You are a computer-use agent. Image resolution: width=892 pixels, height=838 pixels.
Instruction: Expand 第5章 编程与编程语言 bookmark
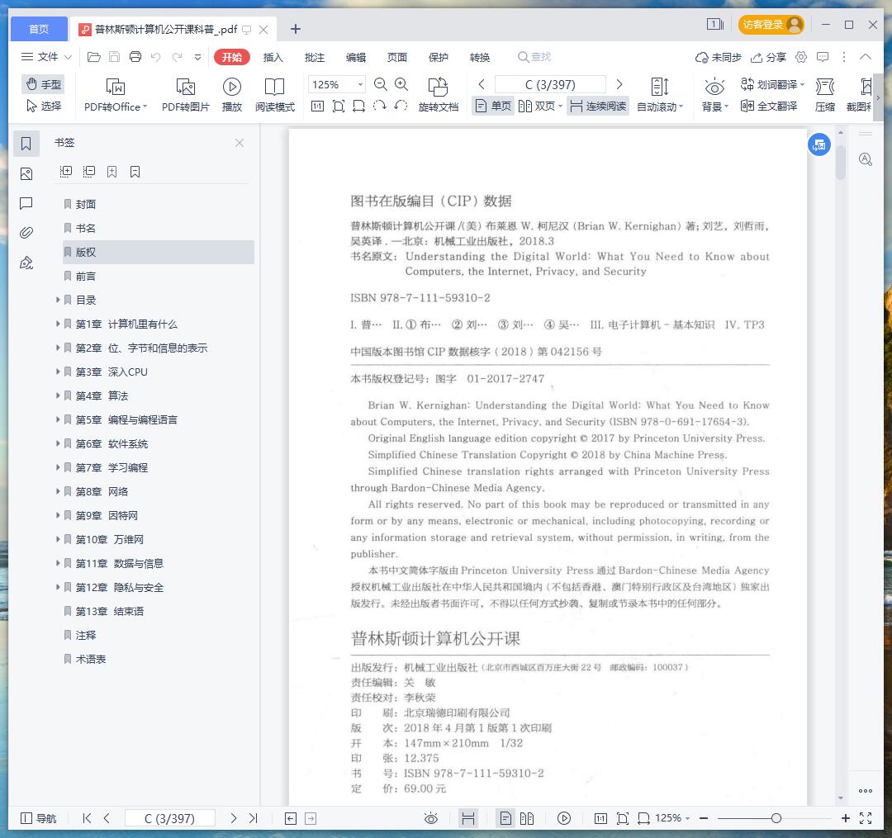point(58,419)
